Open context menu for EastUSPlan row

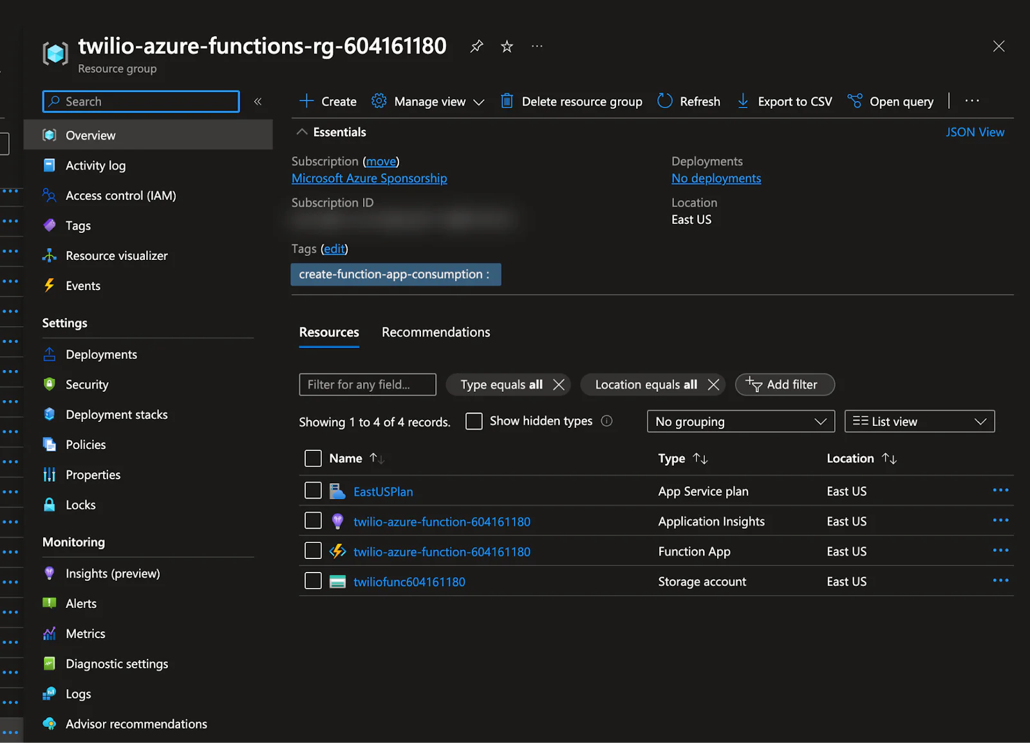(x=1000, y=491)
